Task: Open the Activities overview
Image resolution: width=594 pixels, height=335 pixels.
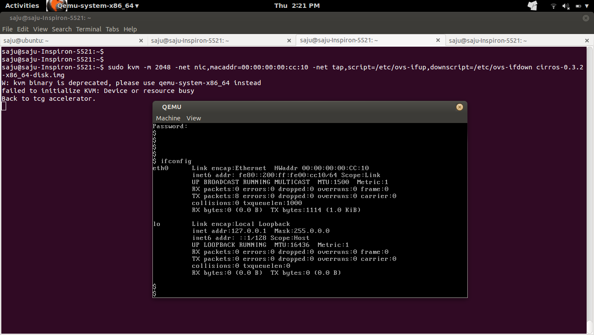Action: point(22,6)
